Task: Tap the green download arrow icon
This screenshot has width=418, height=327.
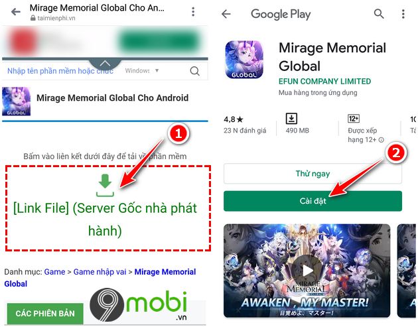Action: [105, 186]
